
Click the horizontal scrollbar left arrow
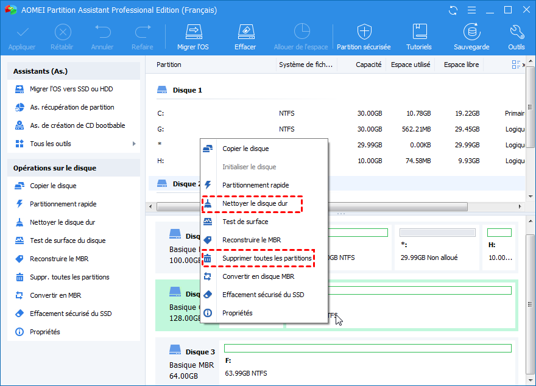click(x=151, y=206)
